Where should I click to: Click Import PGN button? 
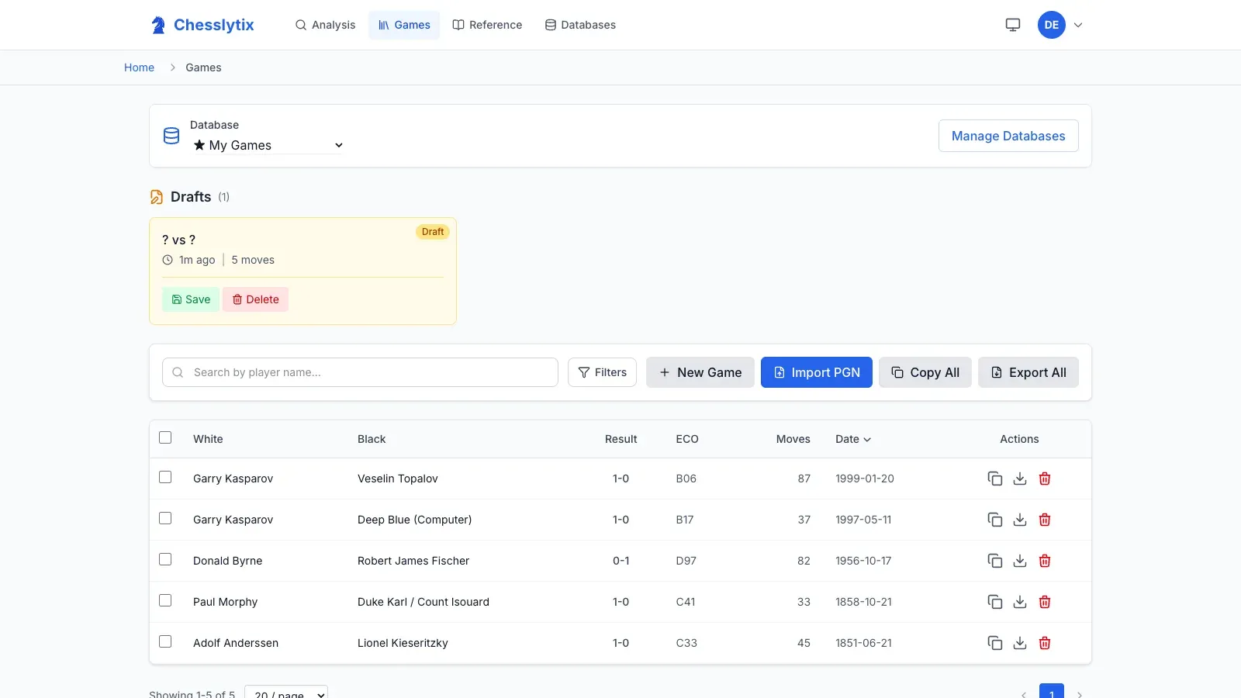coord(817,372)
